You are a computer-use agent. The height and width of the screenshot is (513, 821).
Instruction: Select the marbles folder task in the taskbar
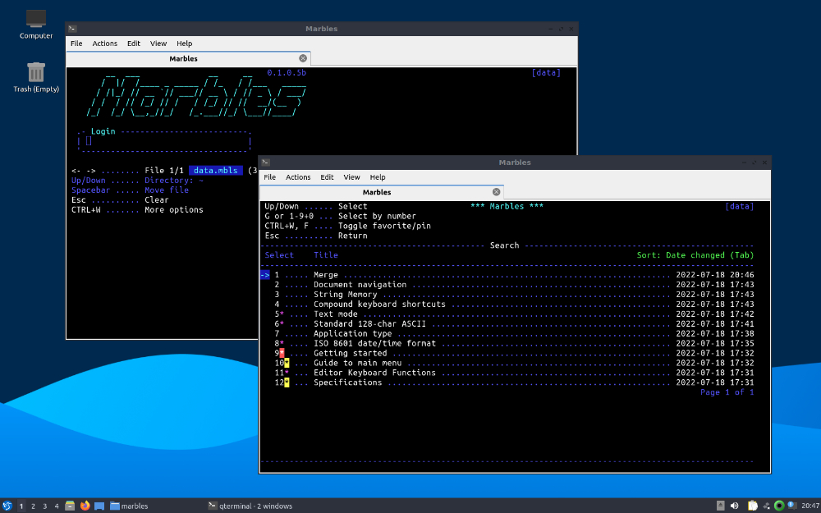click(130, 506)
